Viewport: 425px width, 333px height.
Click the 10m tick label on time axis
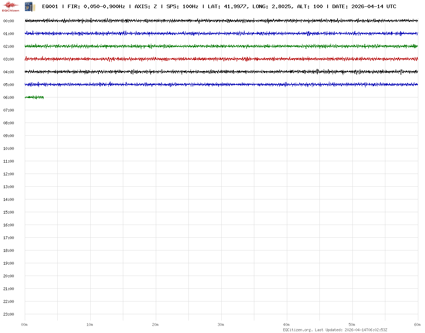coord(90,324)
